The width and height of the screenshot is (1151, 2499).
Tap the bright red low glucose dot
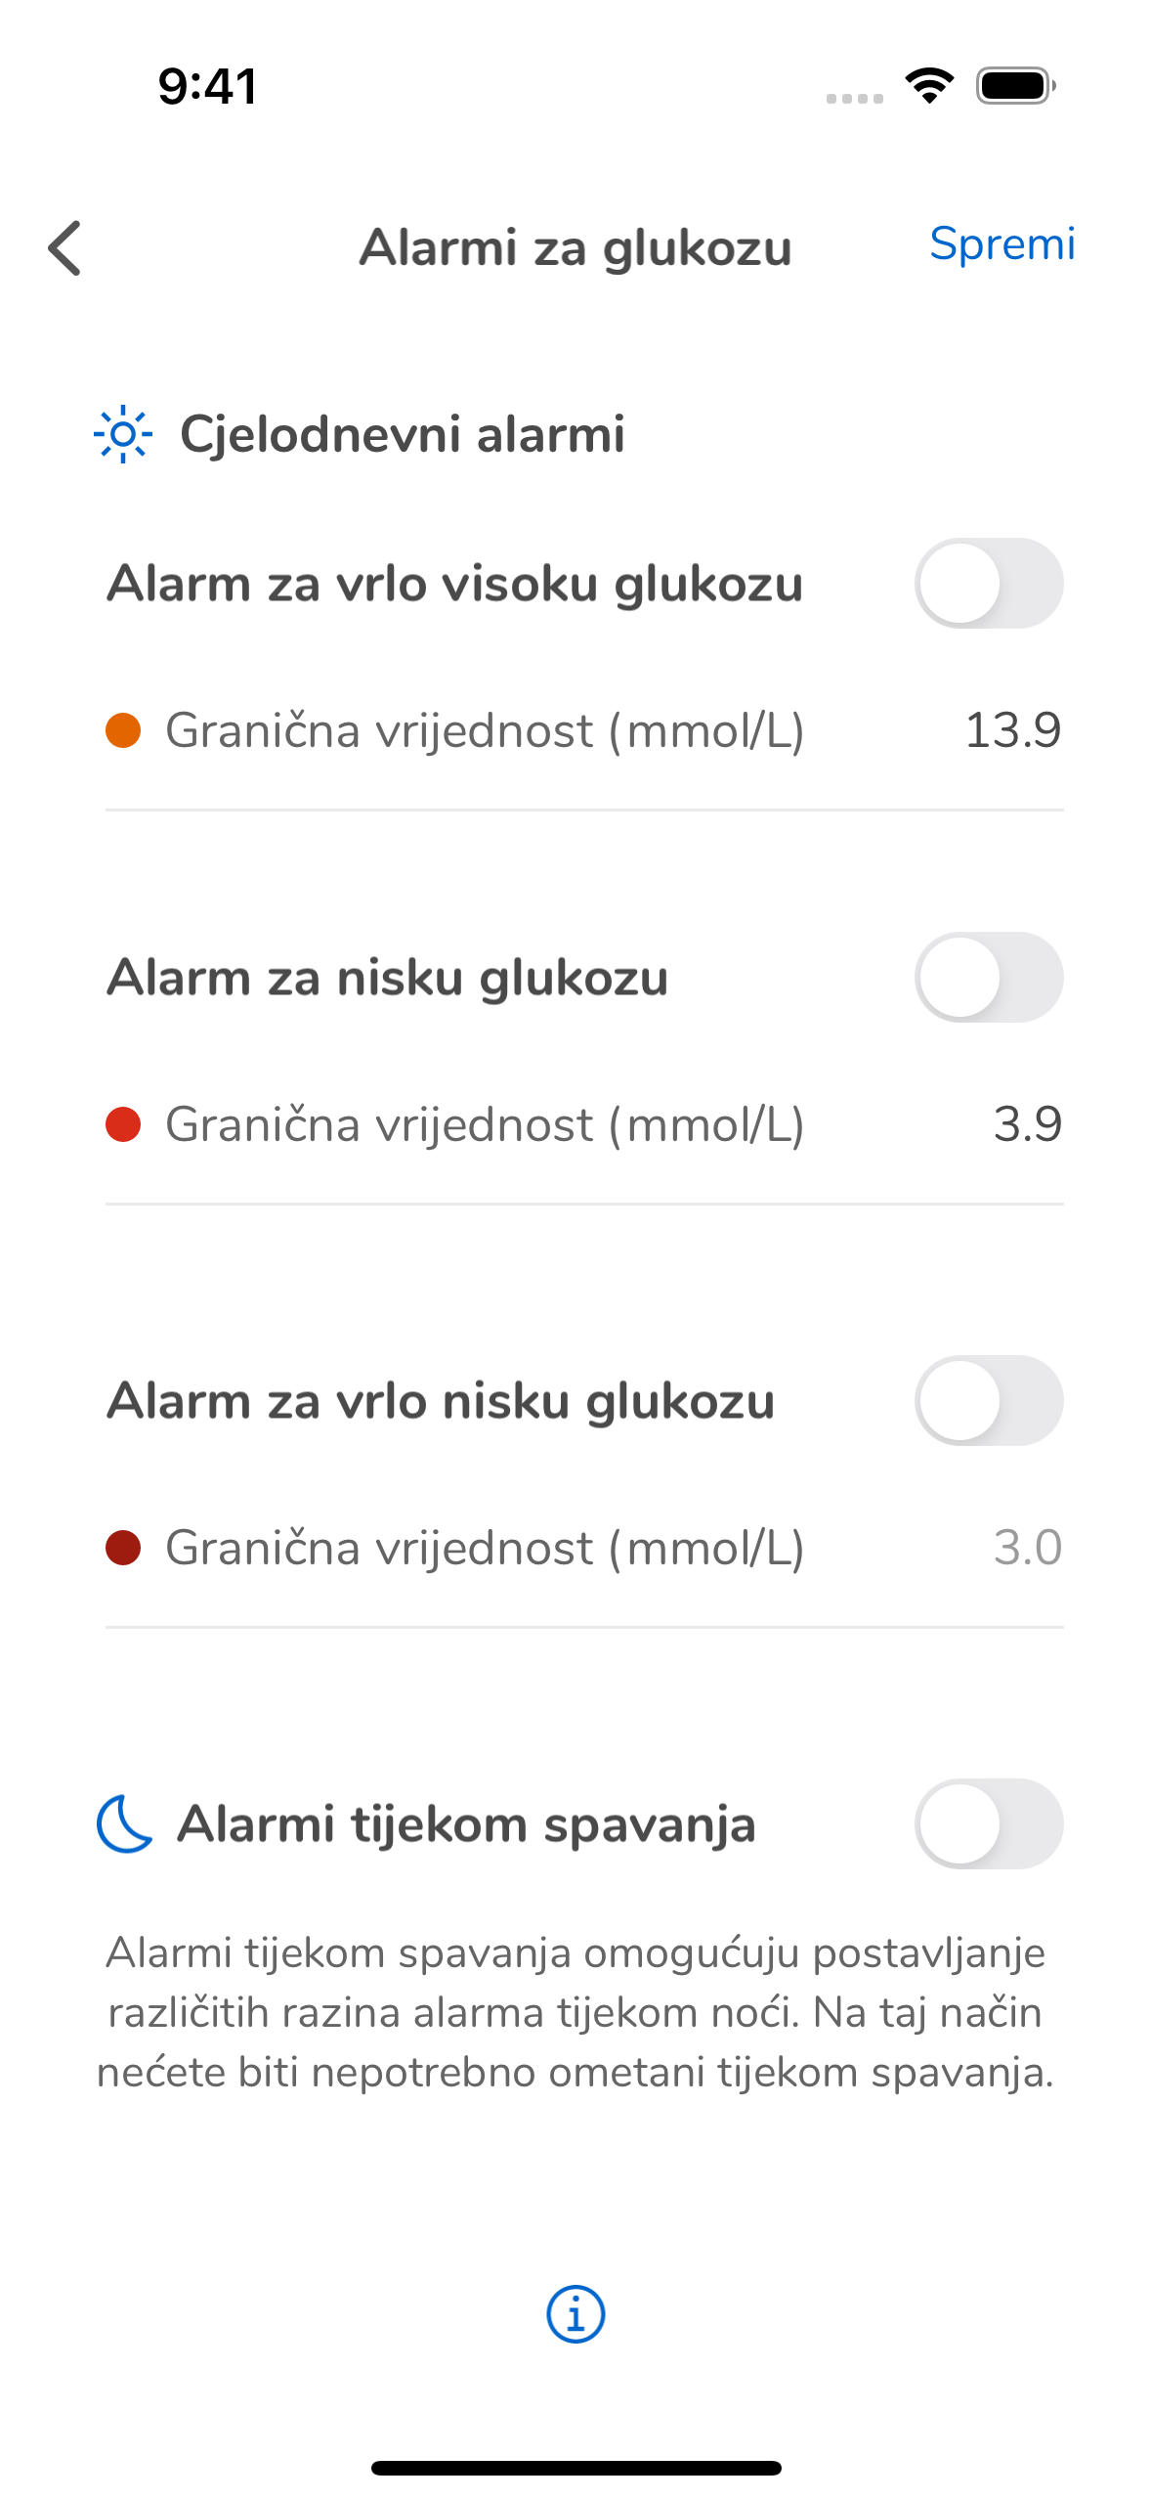[123, 1124]
